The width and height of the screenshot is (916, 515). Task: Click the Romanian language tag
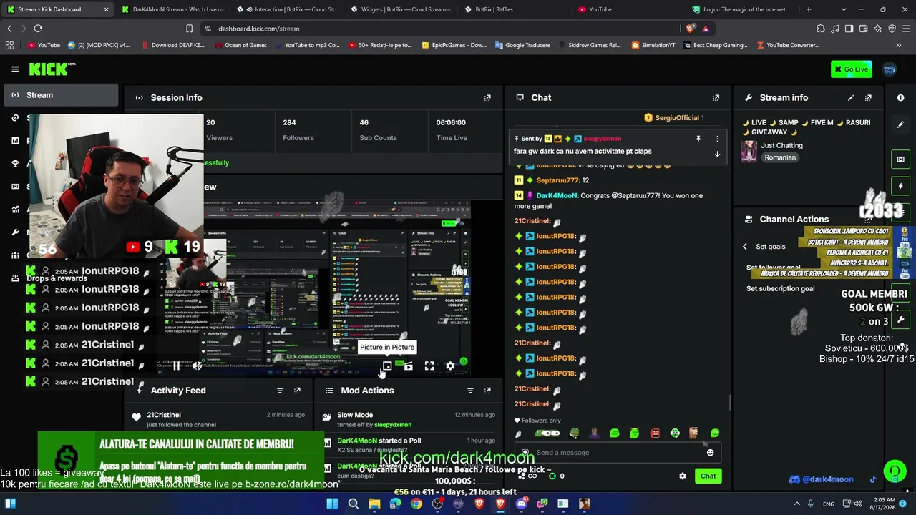point(780,157)
